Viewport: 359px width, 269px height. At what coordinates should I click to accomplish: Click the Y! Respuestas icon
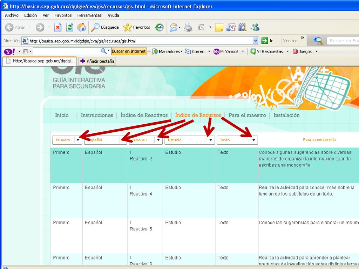pos(253,51)
